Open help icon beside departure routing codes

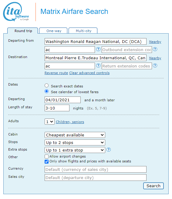pyautogui.click(x=98, y=49)
